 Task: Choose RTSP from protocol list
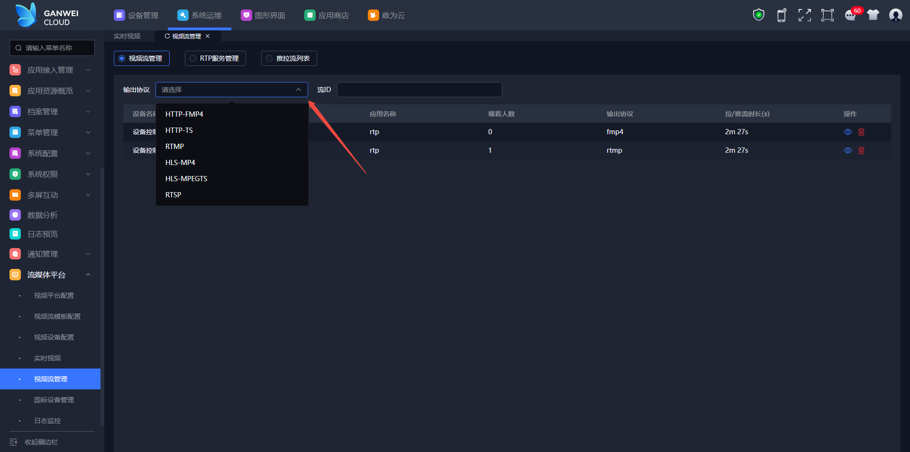click(x=232, y=195)
